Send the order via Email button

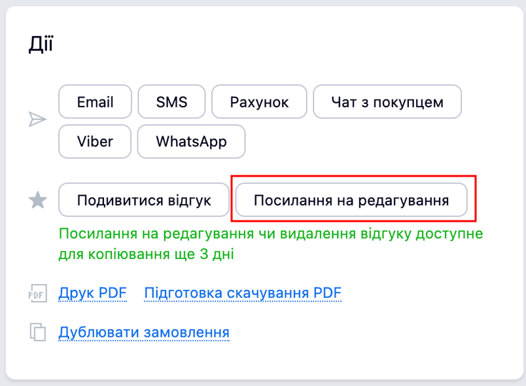[95, 101]
